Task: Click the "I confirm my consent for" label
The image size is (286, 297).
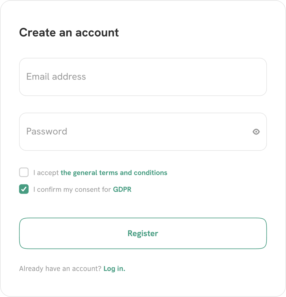Action: [x=72, y=190]
